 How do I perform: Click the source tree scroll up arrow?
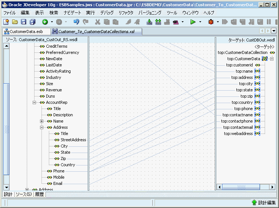click(x=7, y=46)
